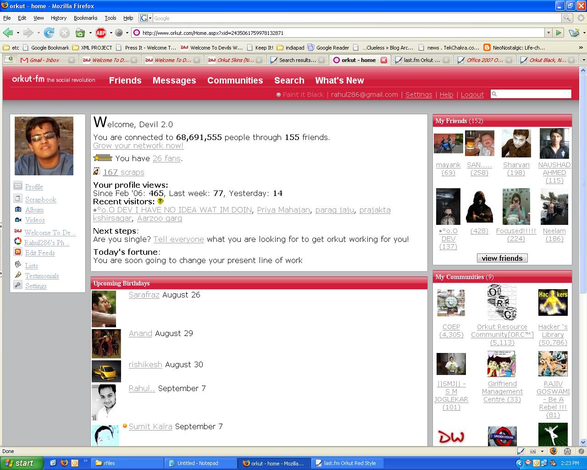This screenshot has height=470, width=587.
Task: Open a new tab with the tab-bar icon
Action: (8, 59)
